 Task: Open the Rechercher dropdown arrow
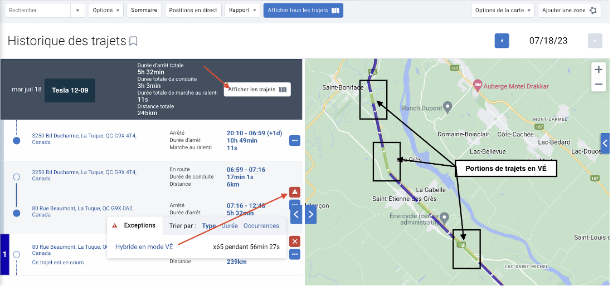[77, 11]
